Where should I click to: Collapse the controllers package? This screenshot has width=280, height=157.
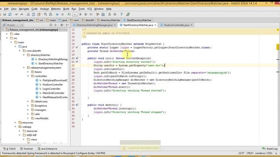(x=28, y=76)
